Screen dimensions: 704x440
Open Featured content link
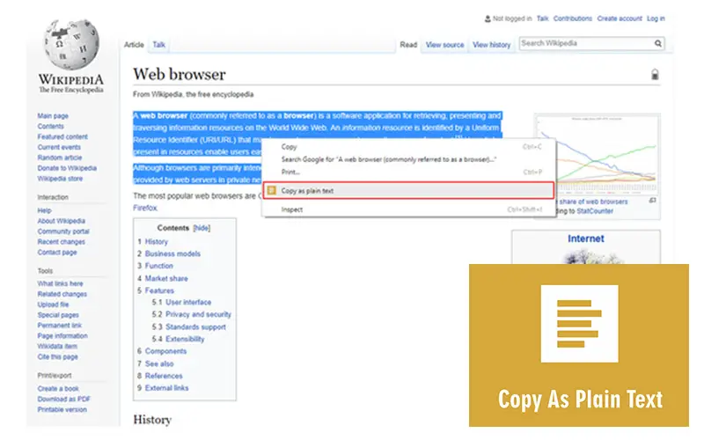[x=62, y=136]
